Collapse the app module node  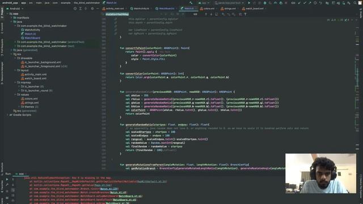click(7, 14)
